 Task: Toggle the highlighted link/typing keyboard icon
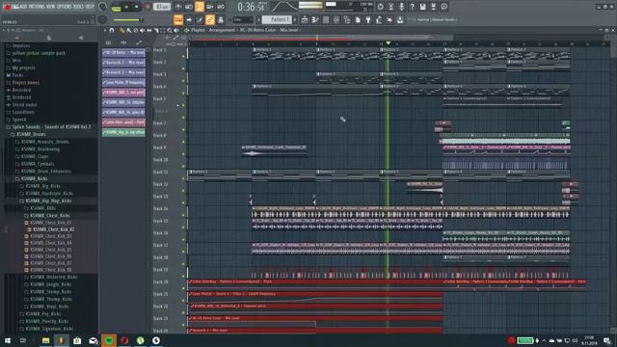click(x=210, y=19)
